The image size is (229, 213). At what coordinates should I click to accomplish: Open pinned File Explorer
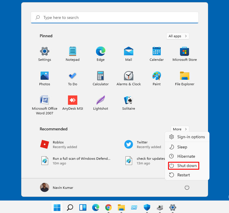click(185, 78)
